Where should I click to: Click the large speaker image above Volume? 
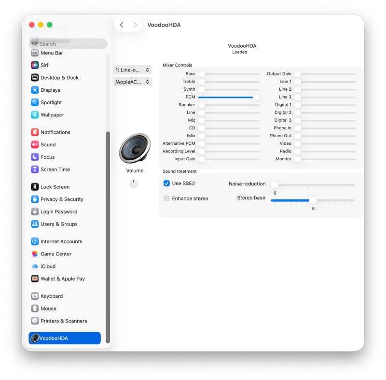click(135, 148)
